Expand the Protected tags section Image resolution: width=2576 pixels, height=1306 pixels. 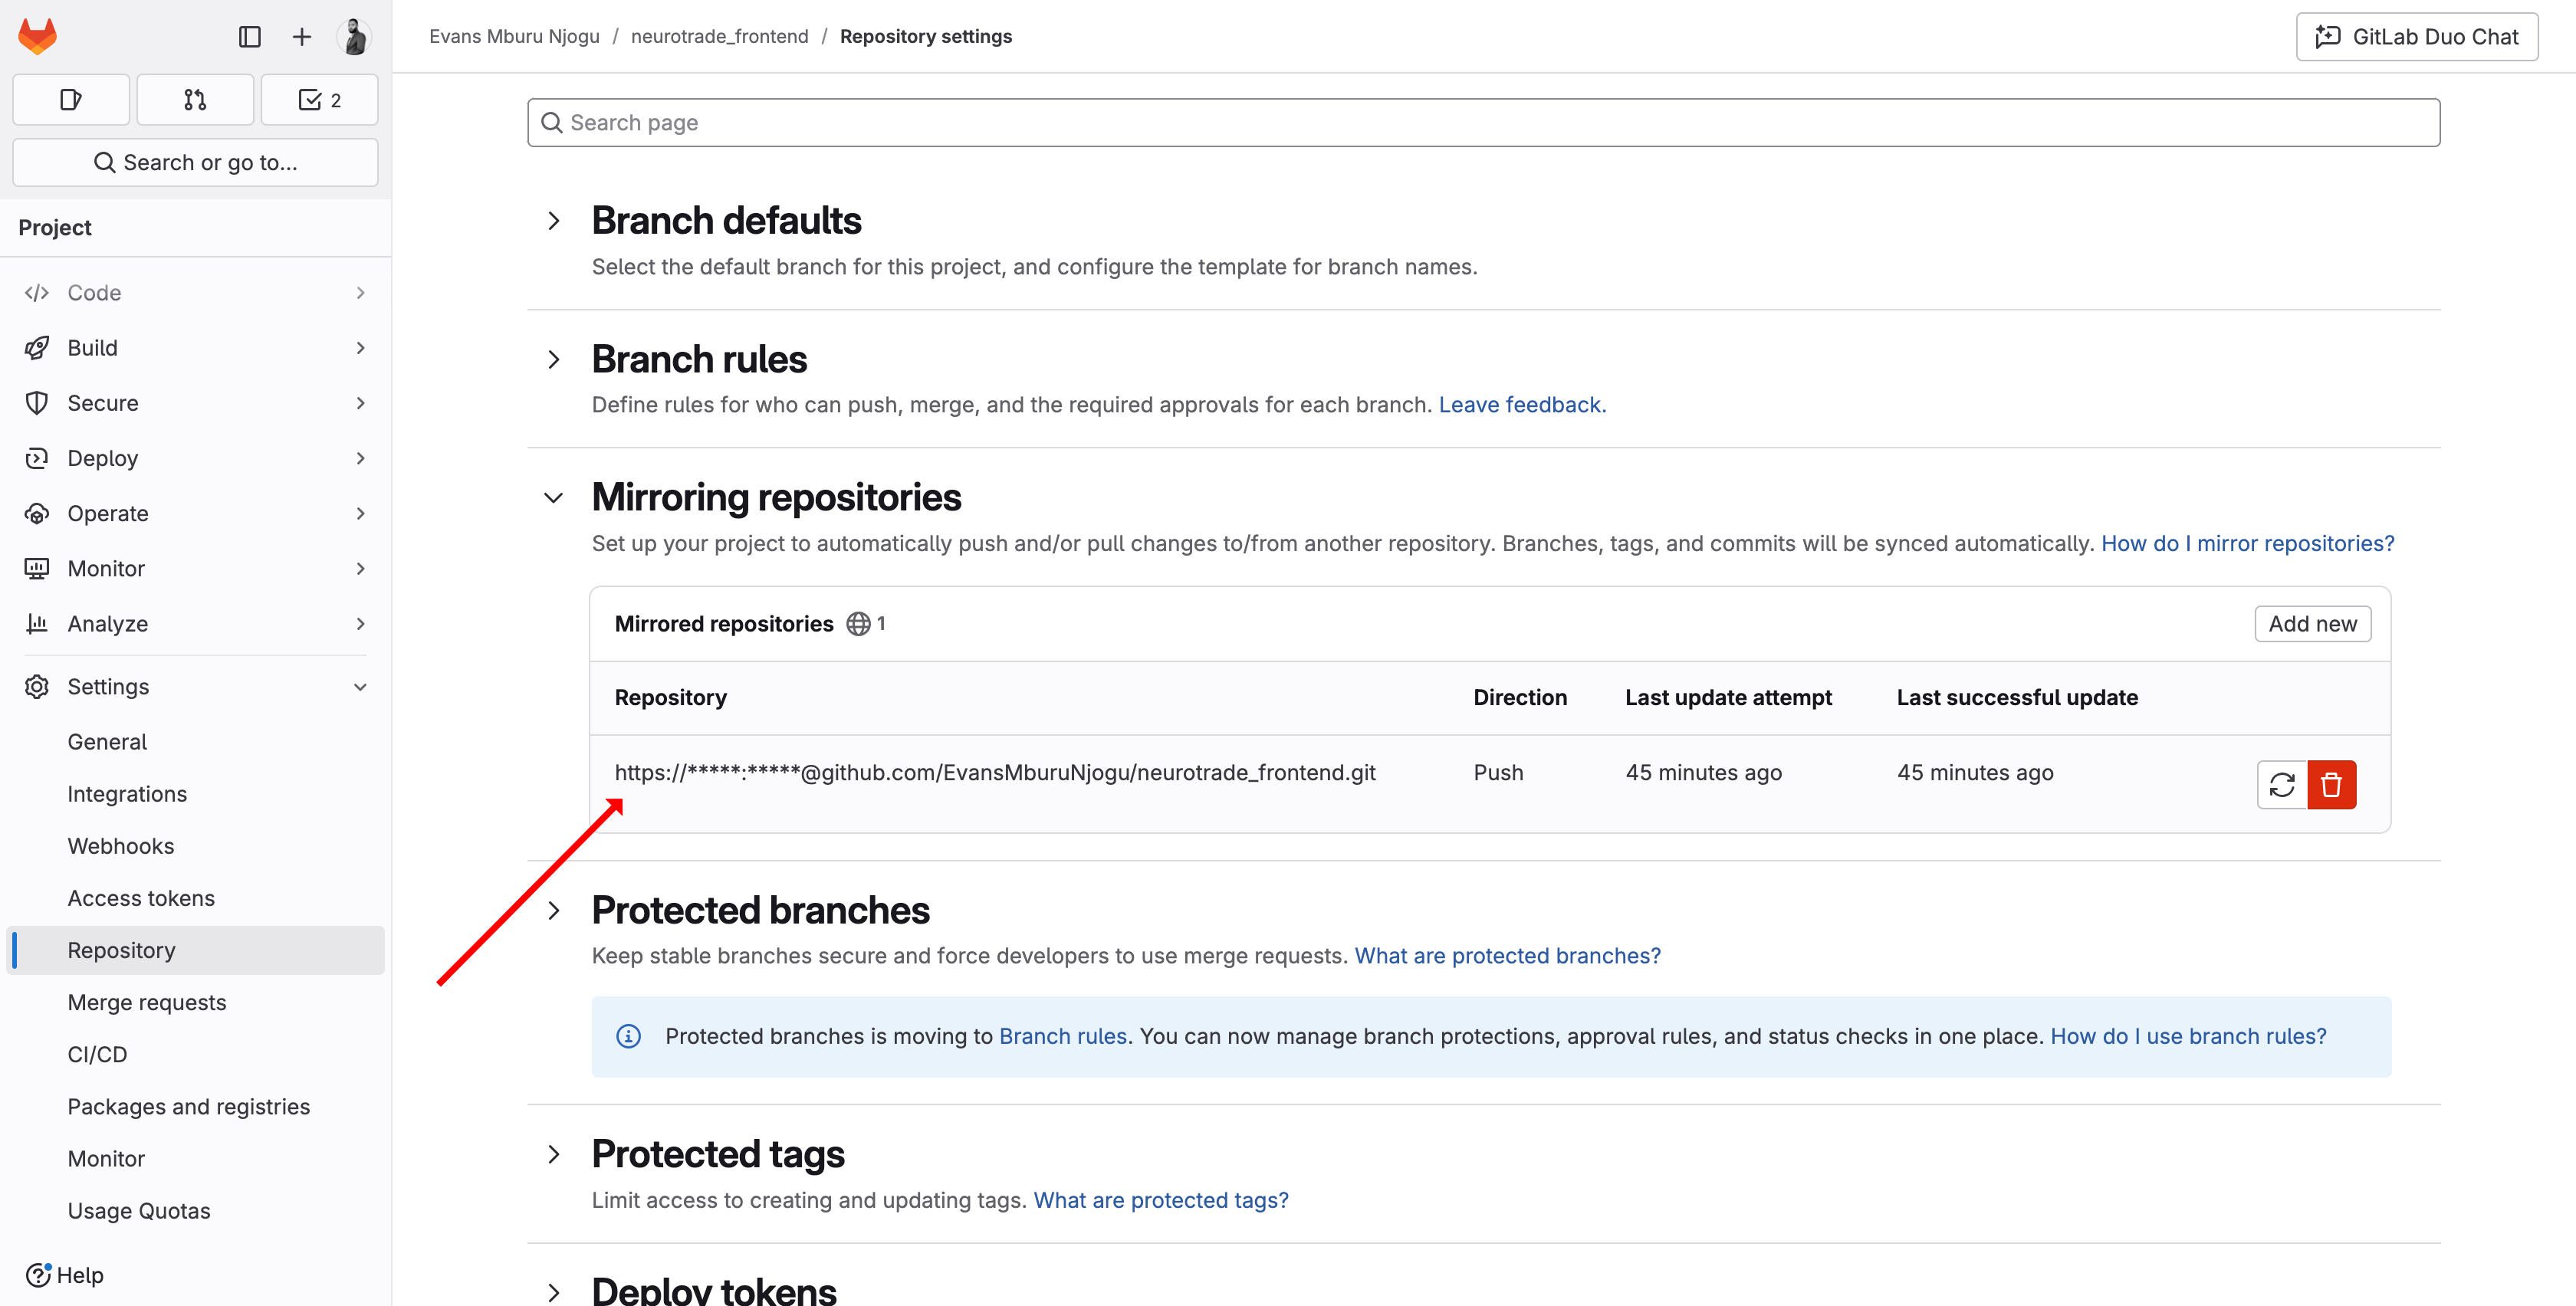tap(554, 1155)
